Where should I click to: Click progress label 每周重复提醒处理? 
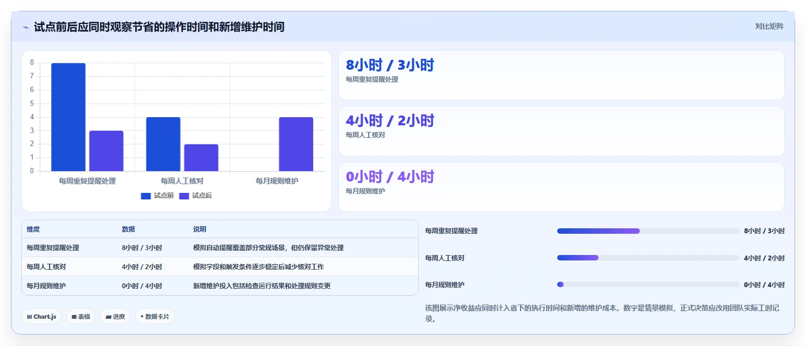[451, 231]
